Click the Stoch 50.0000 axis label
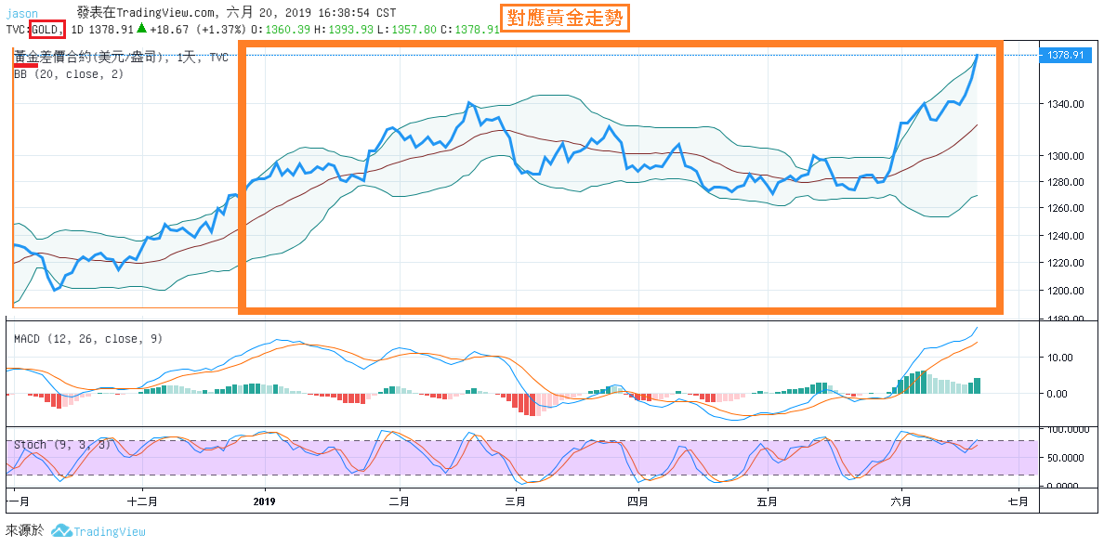 1065,458
